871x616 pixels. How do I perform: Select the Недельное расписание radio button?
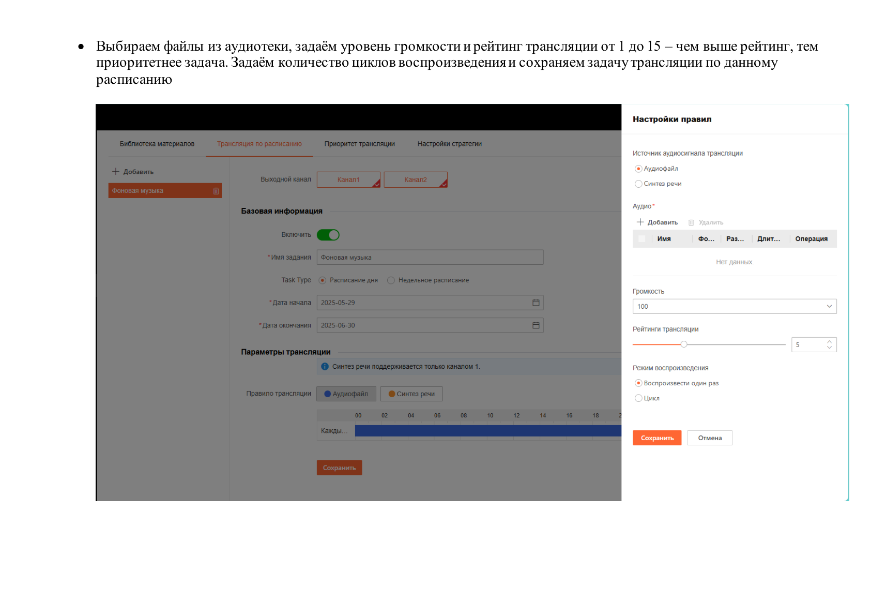click(391, 280)
